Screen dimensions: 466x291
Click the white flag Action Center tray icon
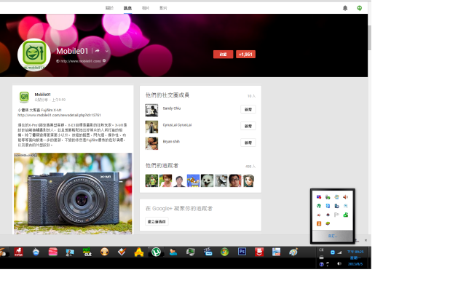(336, 215)
